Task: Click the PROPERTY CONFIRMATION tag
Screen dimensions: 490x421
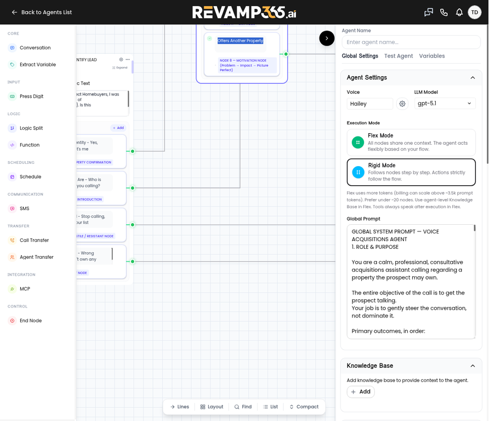Action: 94,162
